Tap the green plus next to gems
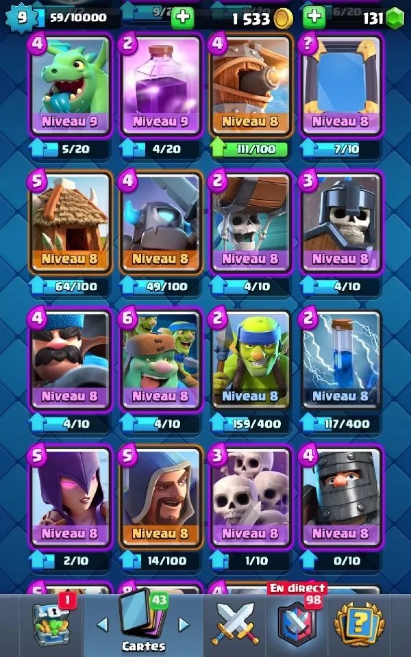Image resolution: width=411 pixels, height=657 pixels. pyautogui.click(x=314, y=17)
